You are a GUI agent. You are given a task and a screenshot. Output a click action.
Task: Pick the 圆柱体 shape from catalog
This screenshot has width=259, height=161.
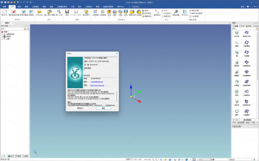237,62
